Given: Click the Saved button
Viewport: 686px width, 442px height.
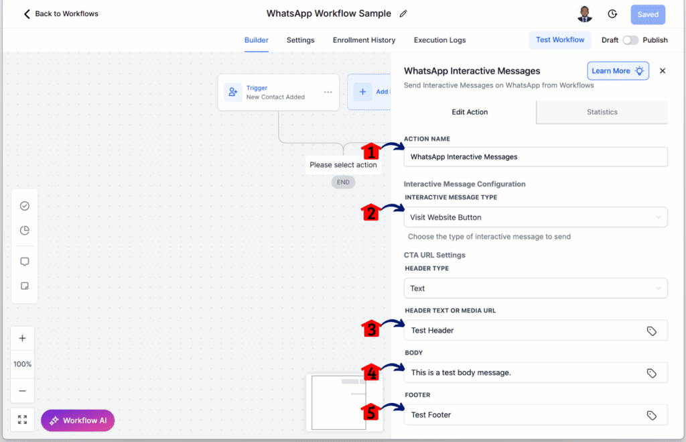Looking at the screenshot, I should click(x=648, y=15).
